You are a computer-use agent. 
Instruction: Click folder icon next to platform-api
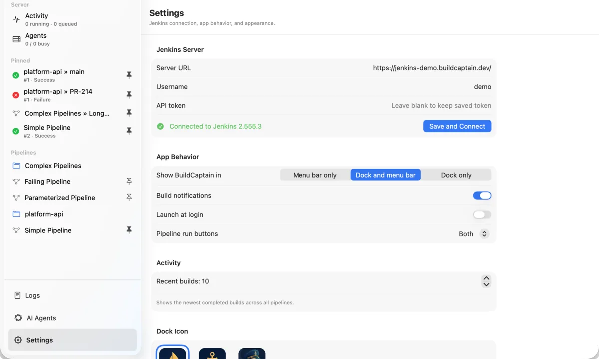[x=16, y=214]
